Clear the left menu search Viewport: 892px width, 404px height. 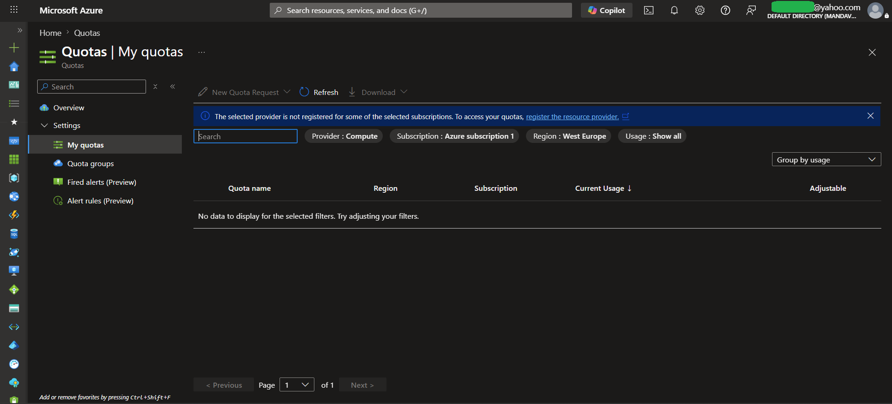(x=155, y=87)
